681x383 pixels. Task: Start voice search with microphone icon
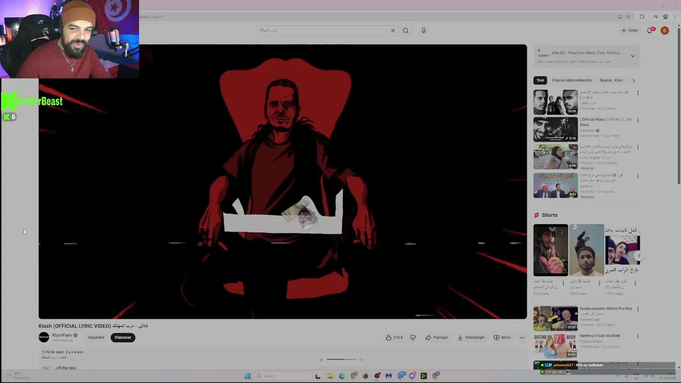pos(423,30)
